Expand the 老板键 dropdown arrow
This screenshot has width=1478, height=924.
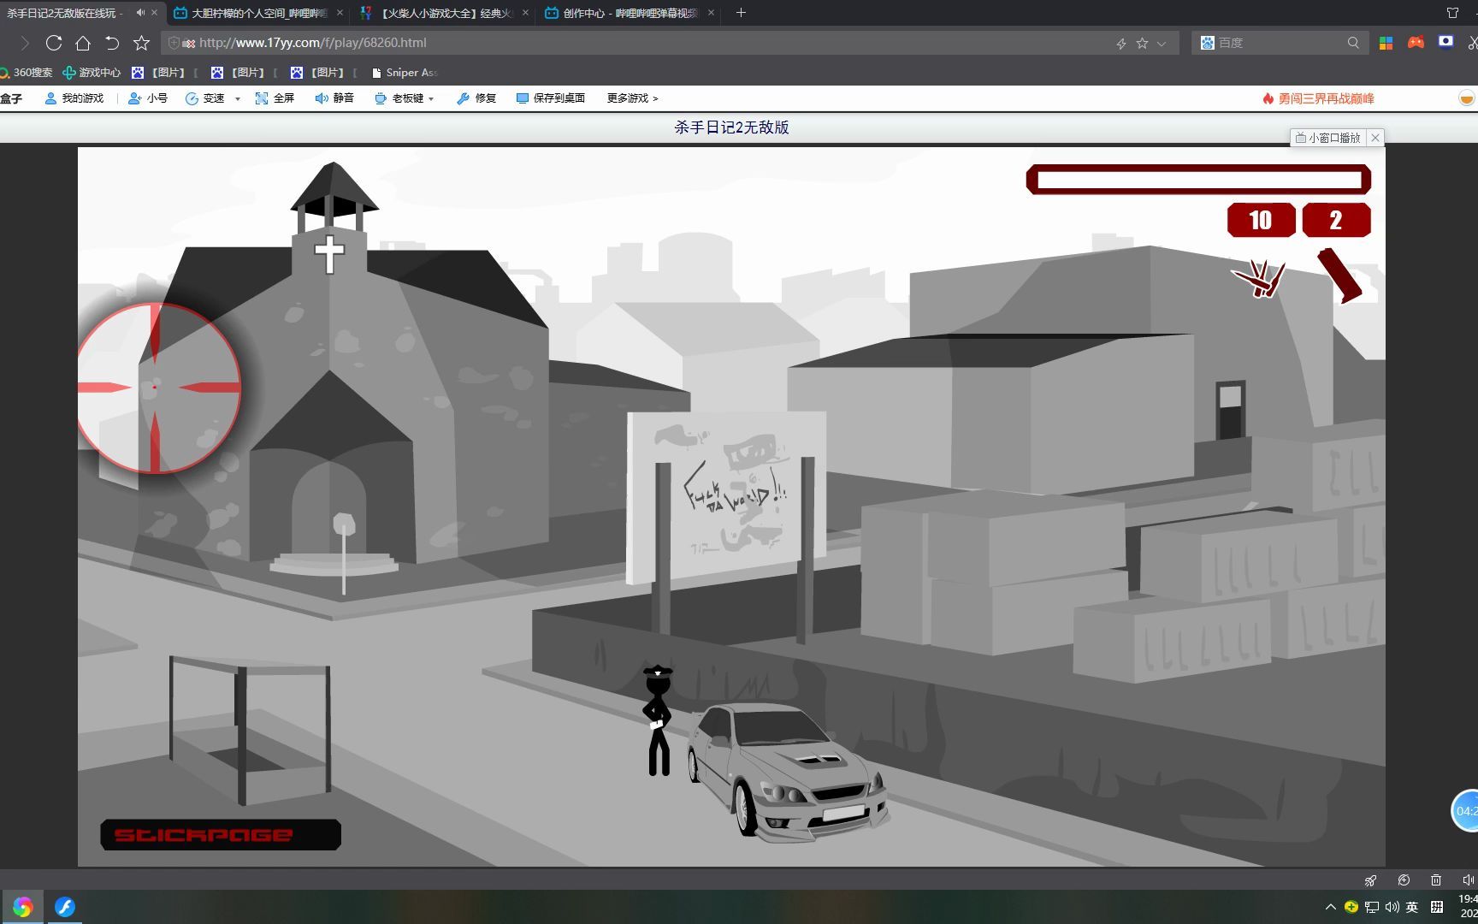431,99
